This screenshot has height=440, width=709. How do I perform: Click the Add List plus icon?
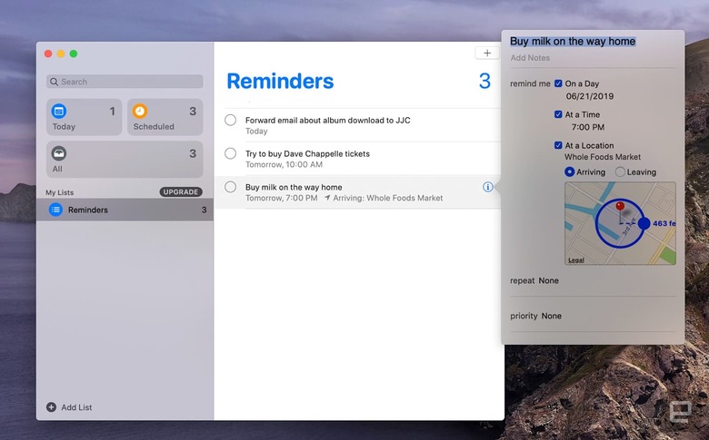click(51, 407)
